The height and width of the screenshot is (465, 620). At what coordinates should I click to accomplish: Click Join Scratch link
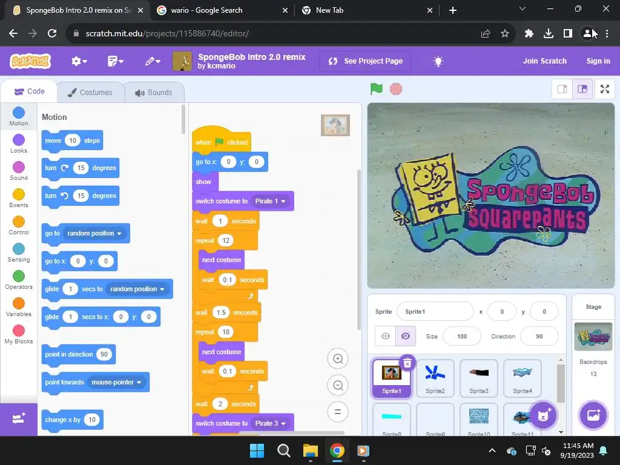point(544,61)
